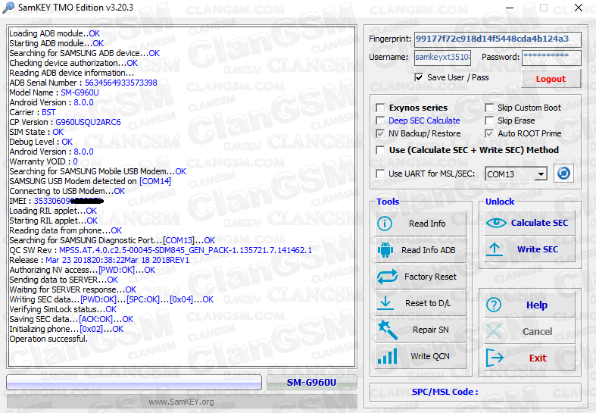Click the Cancel button
This screenshot has width=596, height=413.
coord(529,332)
